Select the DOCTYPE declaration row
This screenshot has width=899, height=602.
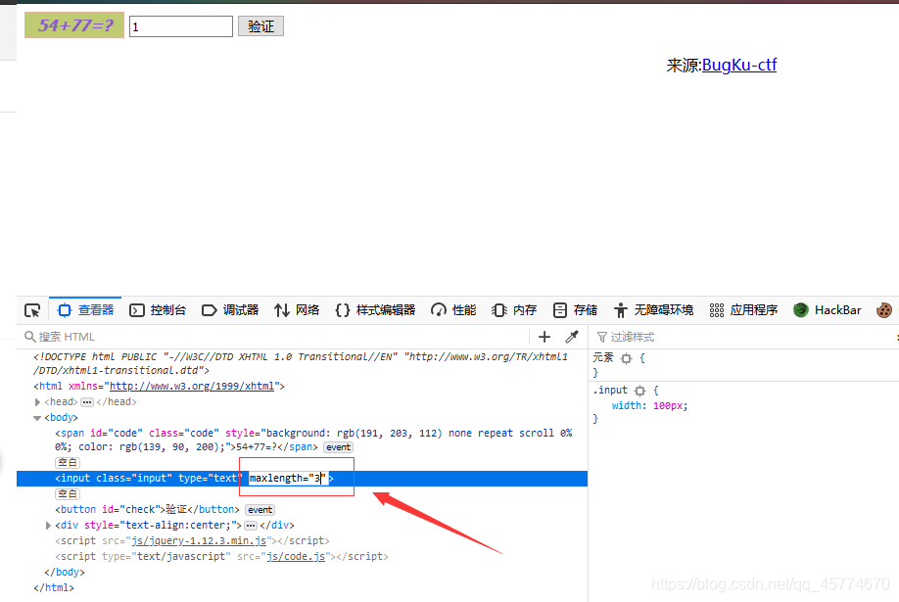coord(301,363)
